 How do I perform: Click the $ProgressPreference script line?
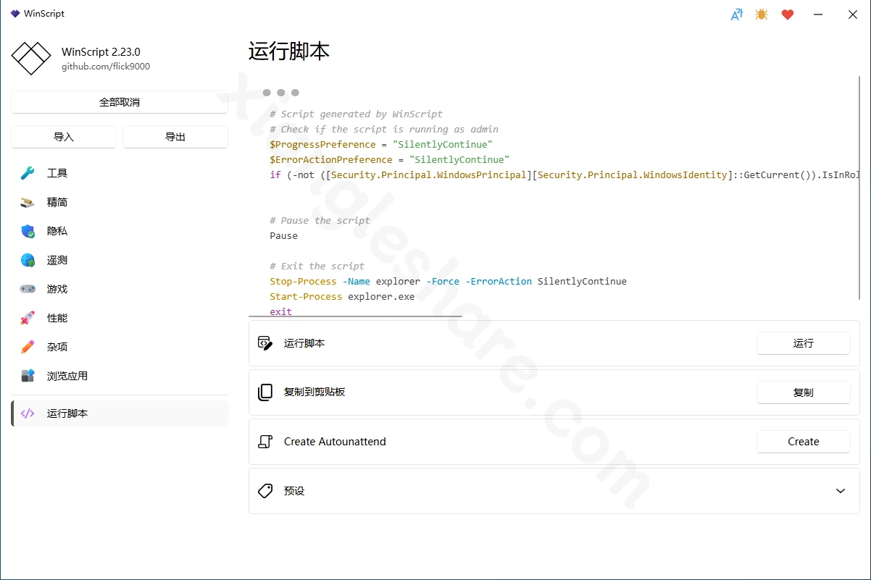pos(381,144)
